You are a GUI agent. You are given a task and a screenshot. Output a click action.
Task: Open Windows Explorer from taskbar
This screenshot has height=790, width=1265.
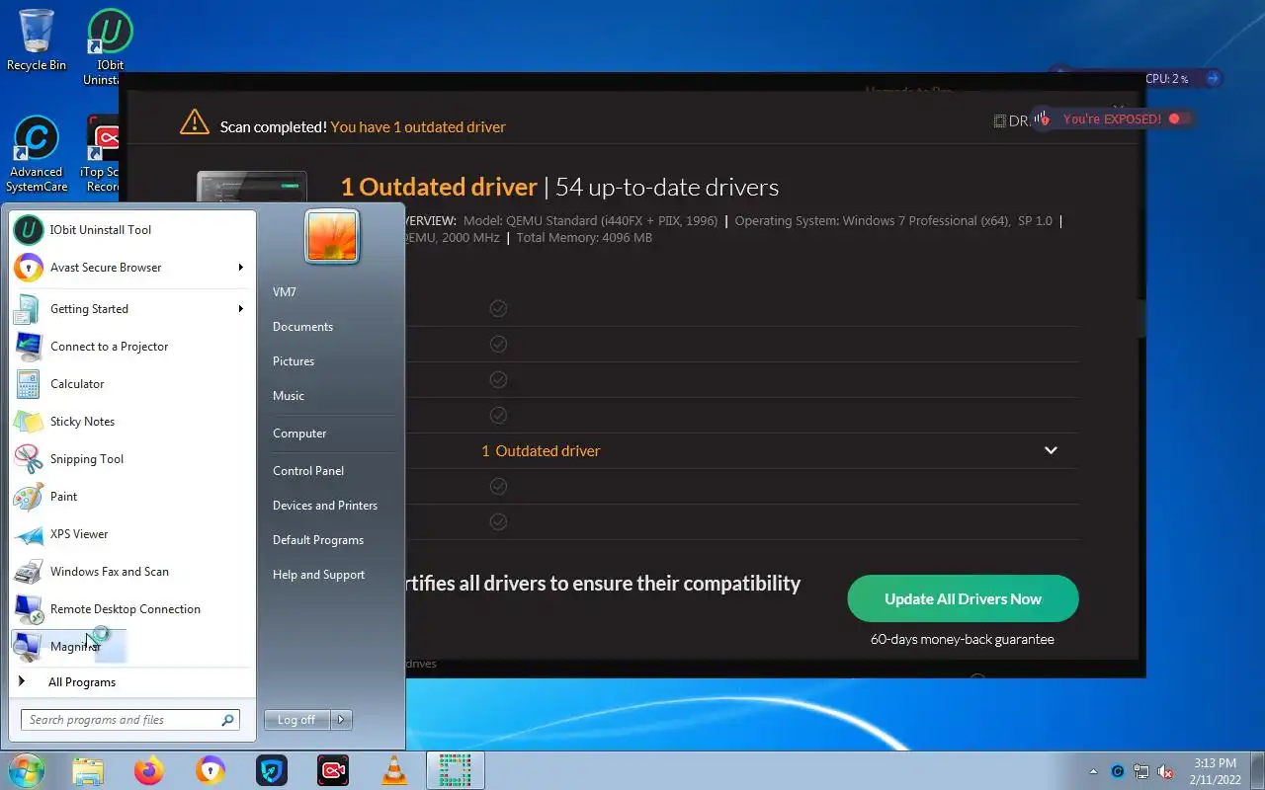point(88,770)
